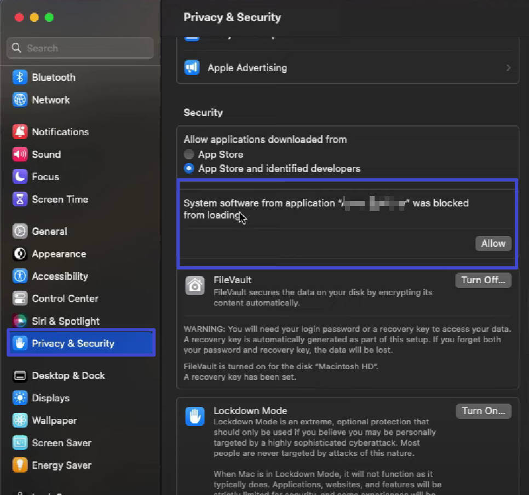Select the Privacy & Security sidebar label

pos(73,343)
